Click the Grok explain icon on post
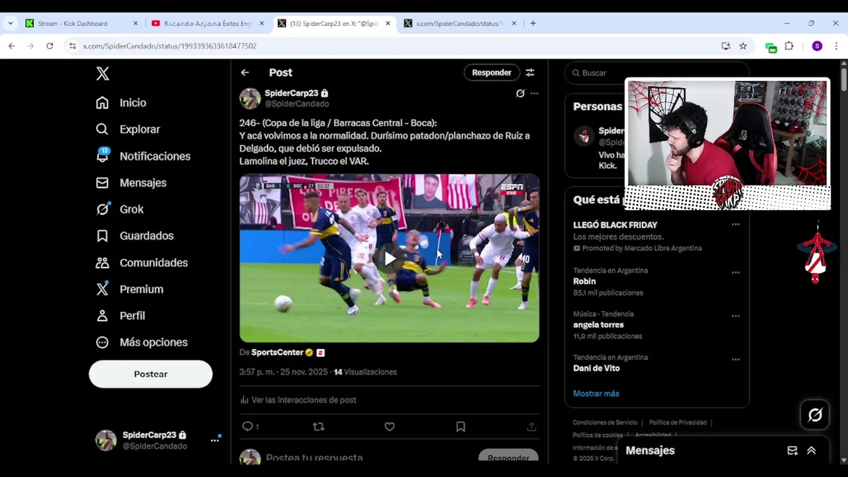 coord(520,93)
